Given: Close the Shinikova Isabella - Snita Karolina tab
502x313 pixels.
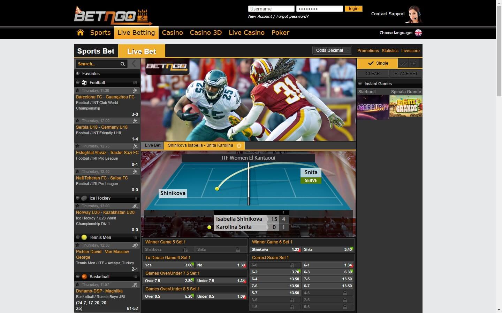Looking at the screenshot, I should (x=239, y=146).
